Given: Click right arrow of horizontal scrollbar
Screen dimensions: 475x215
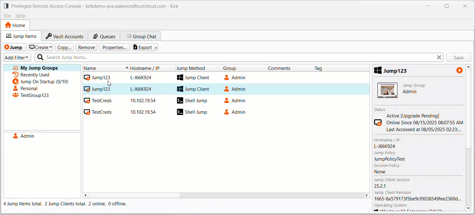Looking at the screenshot, I should [367, 195].
